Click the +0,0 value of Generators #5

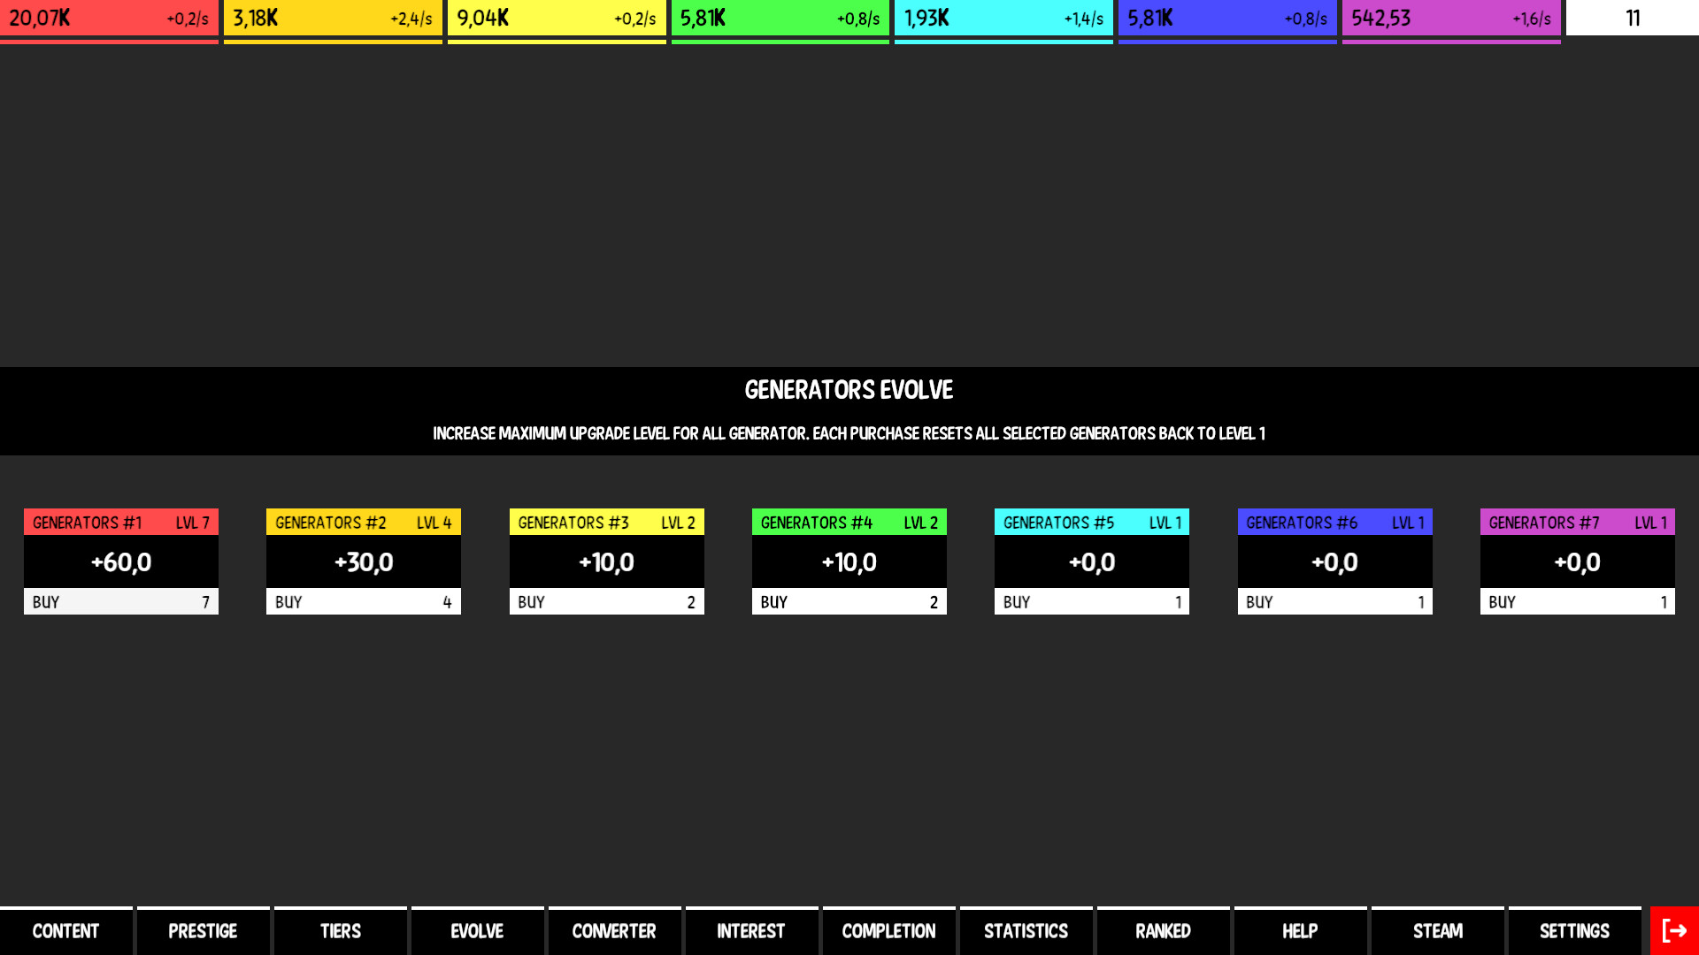coord(1092,562)
